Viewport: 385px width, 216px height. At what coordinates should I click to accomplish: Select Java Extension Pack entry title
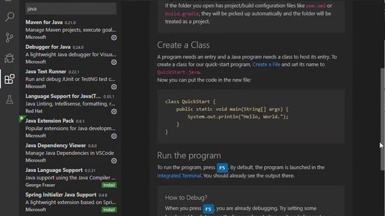coord(49,121)
